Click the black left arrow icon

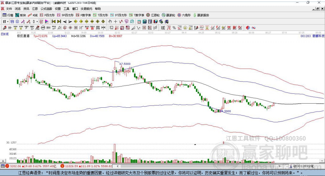pos(65,22)
